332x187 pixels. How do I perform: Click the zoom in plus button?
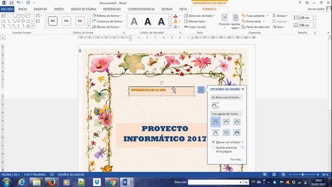click(318, 175)
